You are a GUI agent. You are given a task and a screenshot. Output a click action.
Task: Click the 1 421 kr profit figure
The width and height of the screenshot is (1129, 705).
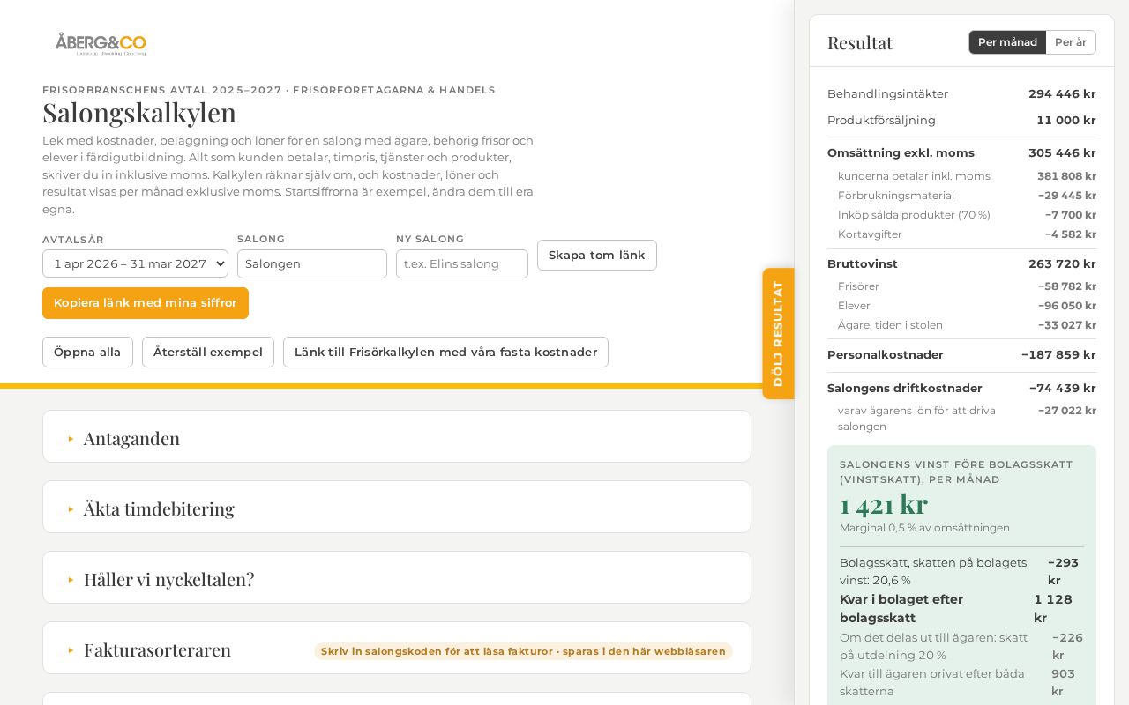pos(884,504)
